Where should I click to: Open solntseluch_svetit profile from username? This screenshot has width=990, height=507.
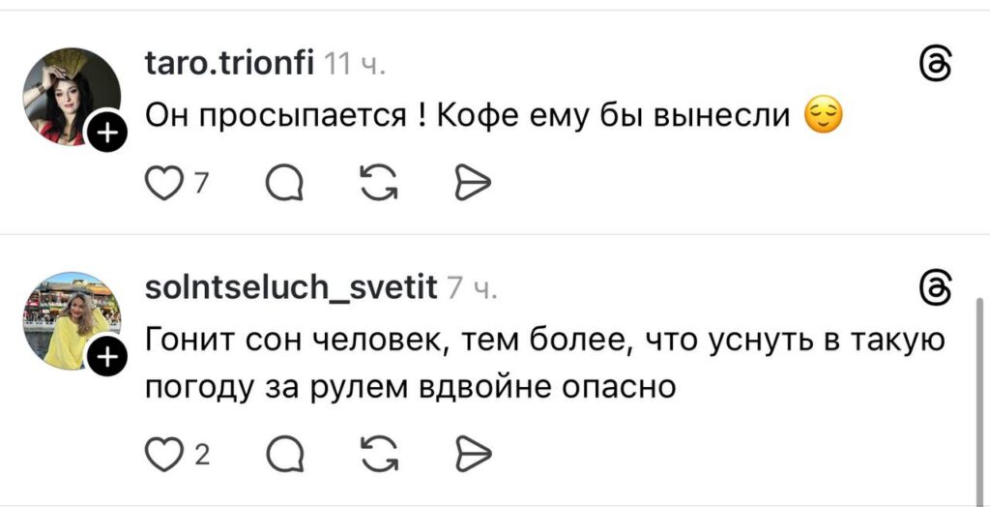[290, 286]
